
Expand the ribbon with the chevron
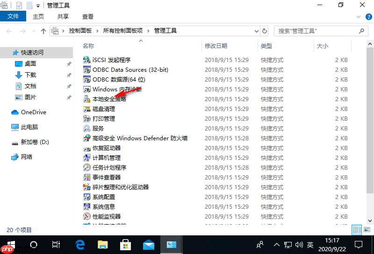(358, 17)
